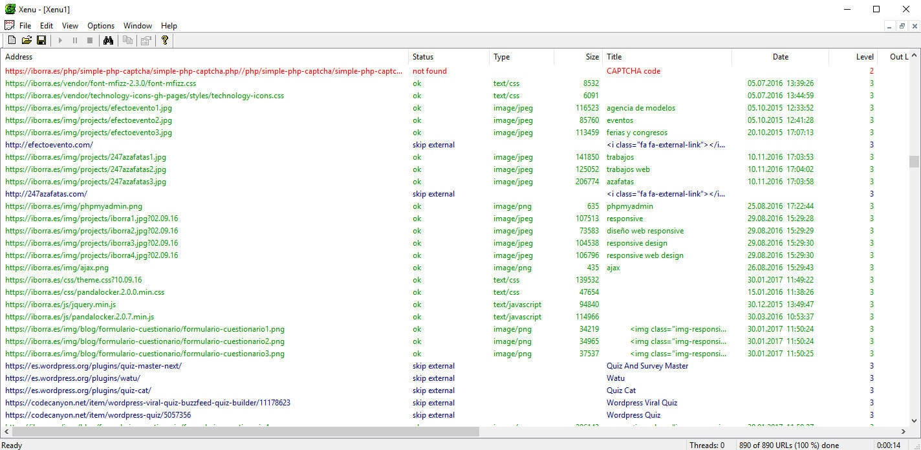Click the 'Threads: 0' status bar entry

coord(706,445)
